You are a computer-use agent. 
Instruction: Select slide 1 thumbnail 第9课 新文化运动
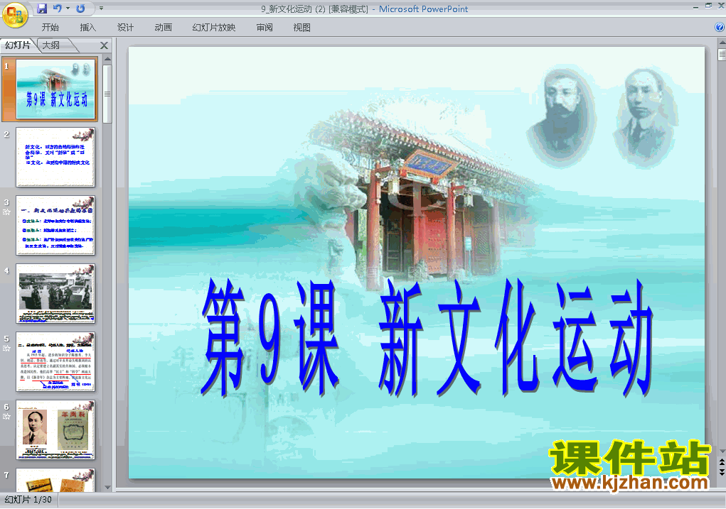pos(56,89)
